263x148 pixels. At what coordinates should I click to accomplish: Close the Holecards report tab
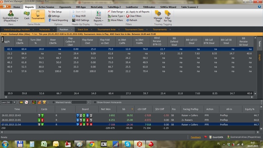coord(53,30)
